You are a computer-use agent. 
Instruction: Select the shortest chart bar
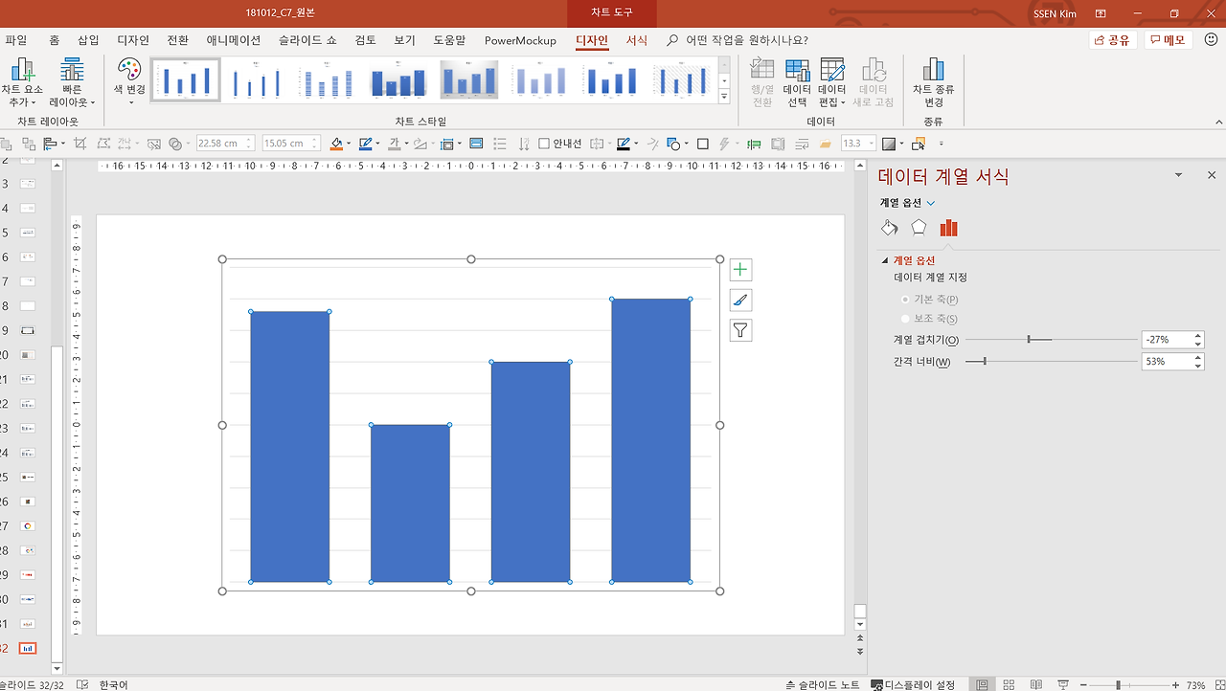(410, 503)
